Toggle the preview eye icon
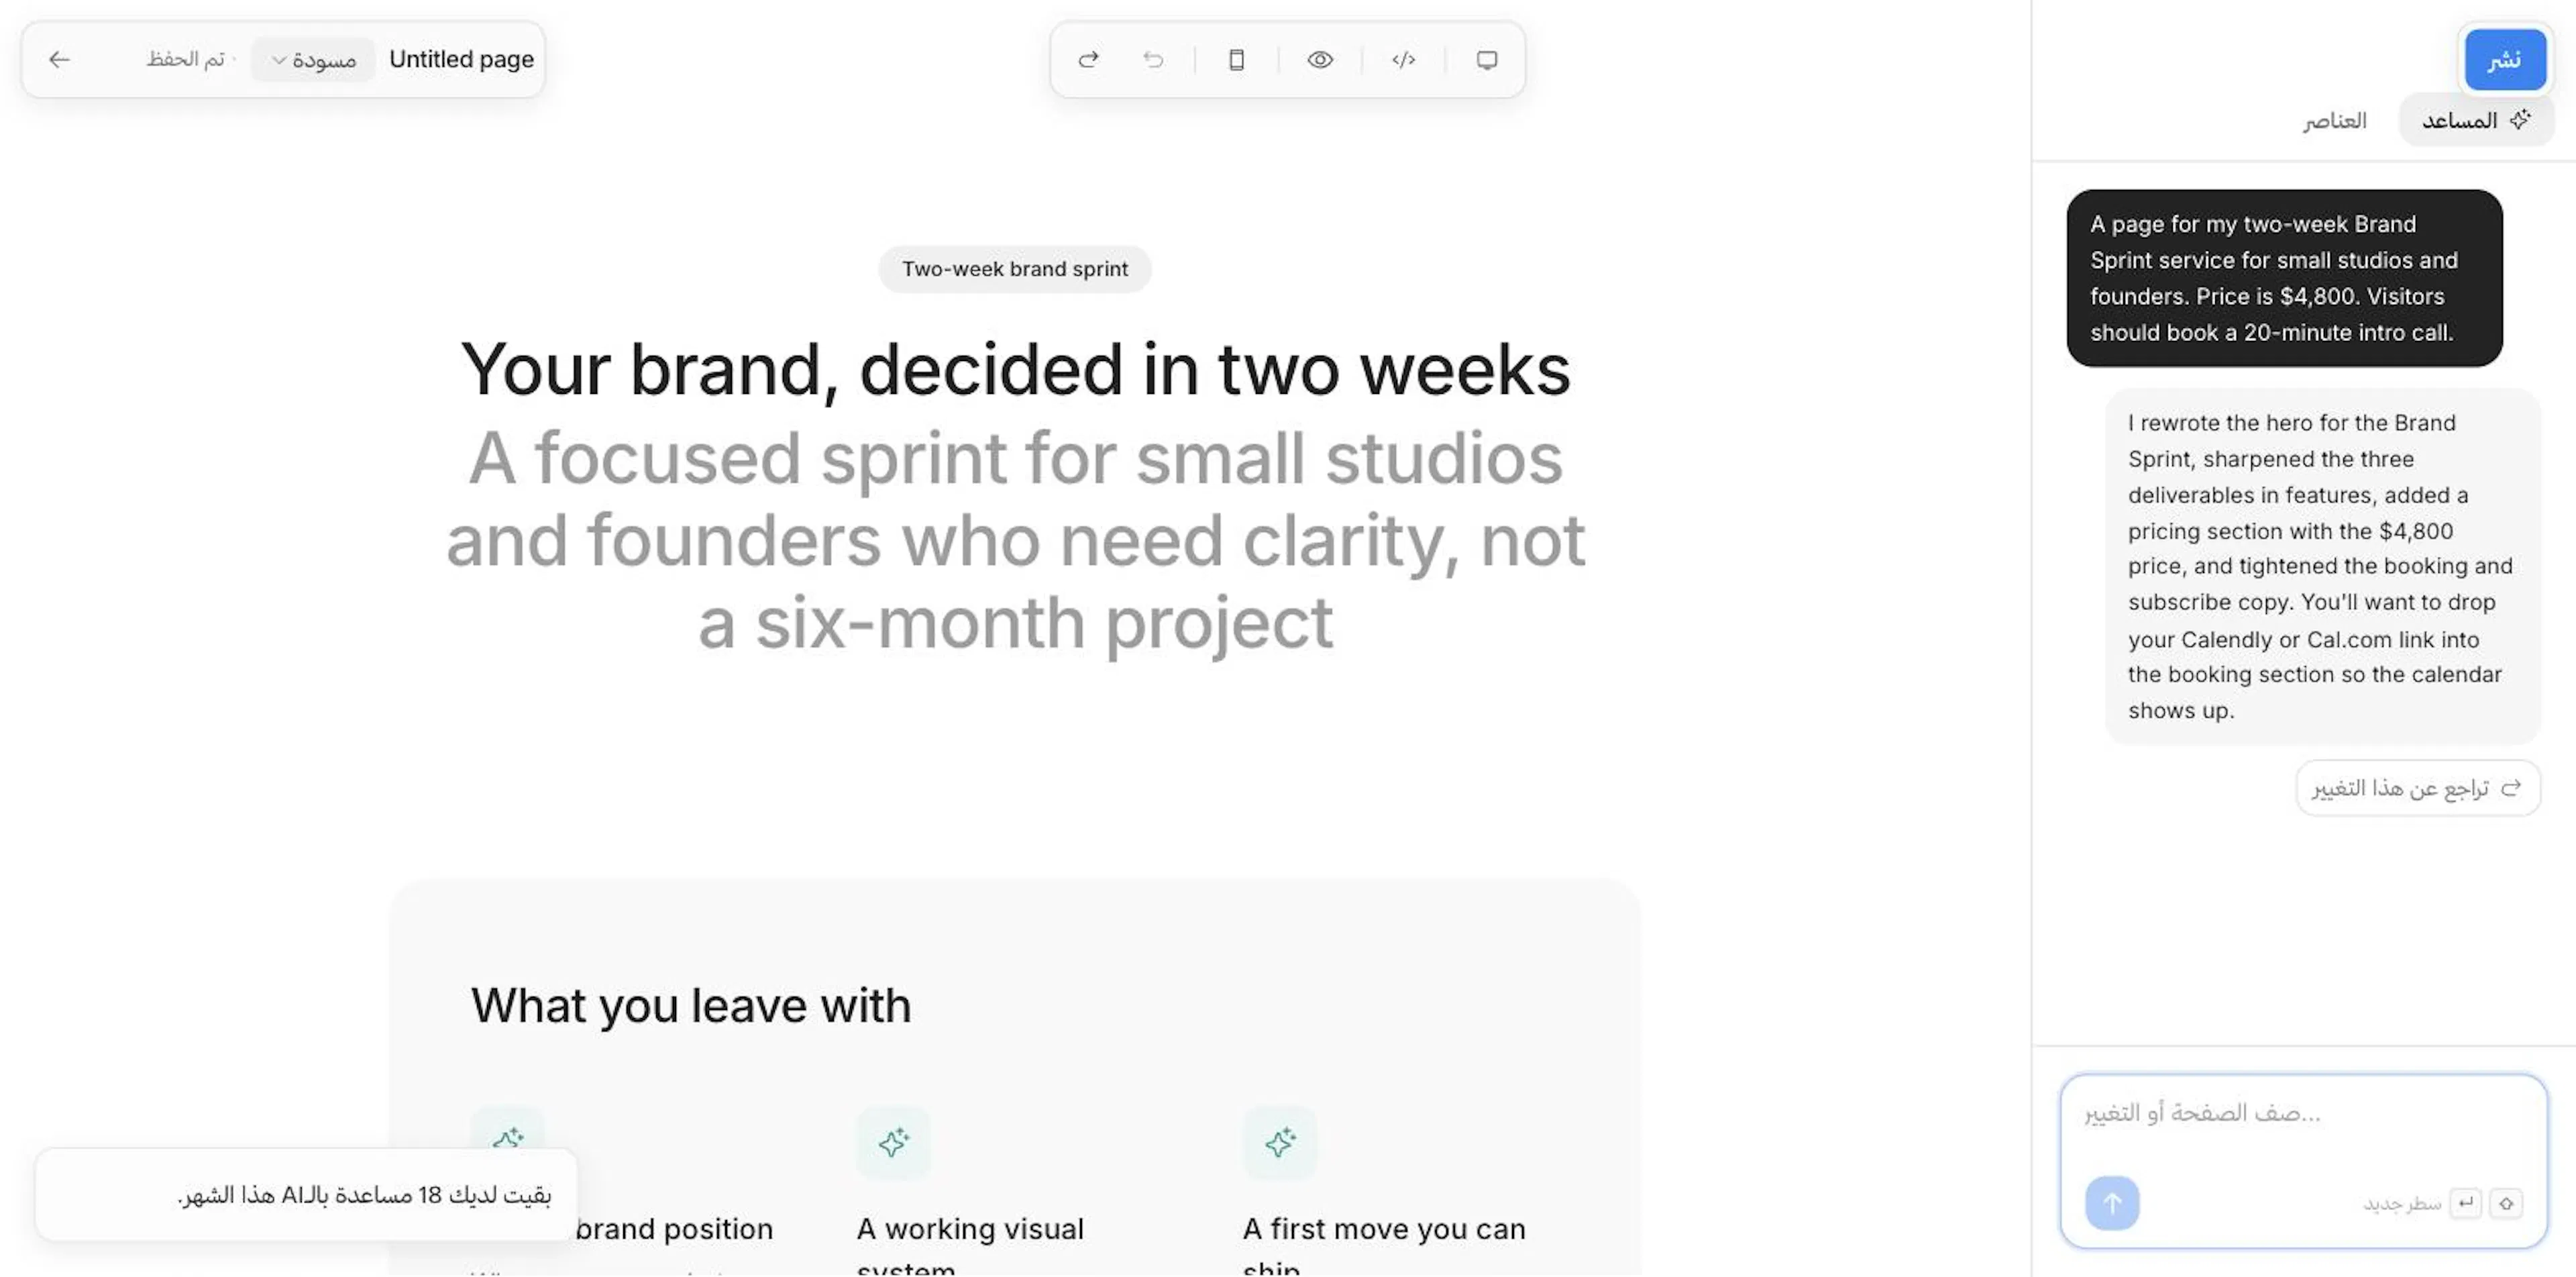Viewport: 2576px width, 1277px height. pyautogui.click(x=1320, y=60)
